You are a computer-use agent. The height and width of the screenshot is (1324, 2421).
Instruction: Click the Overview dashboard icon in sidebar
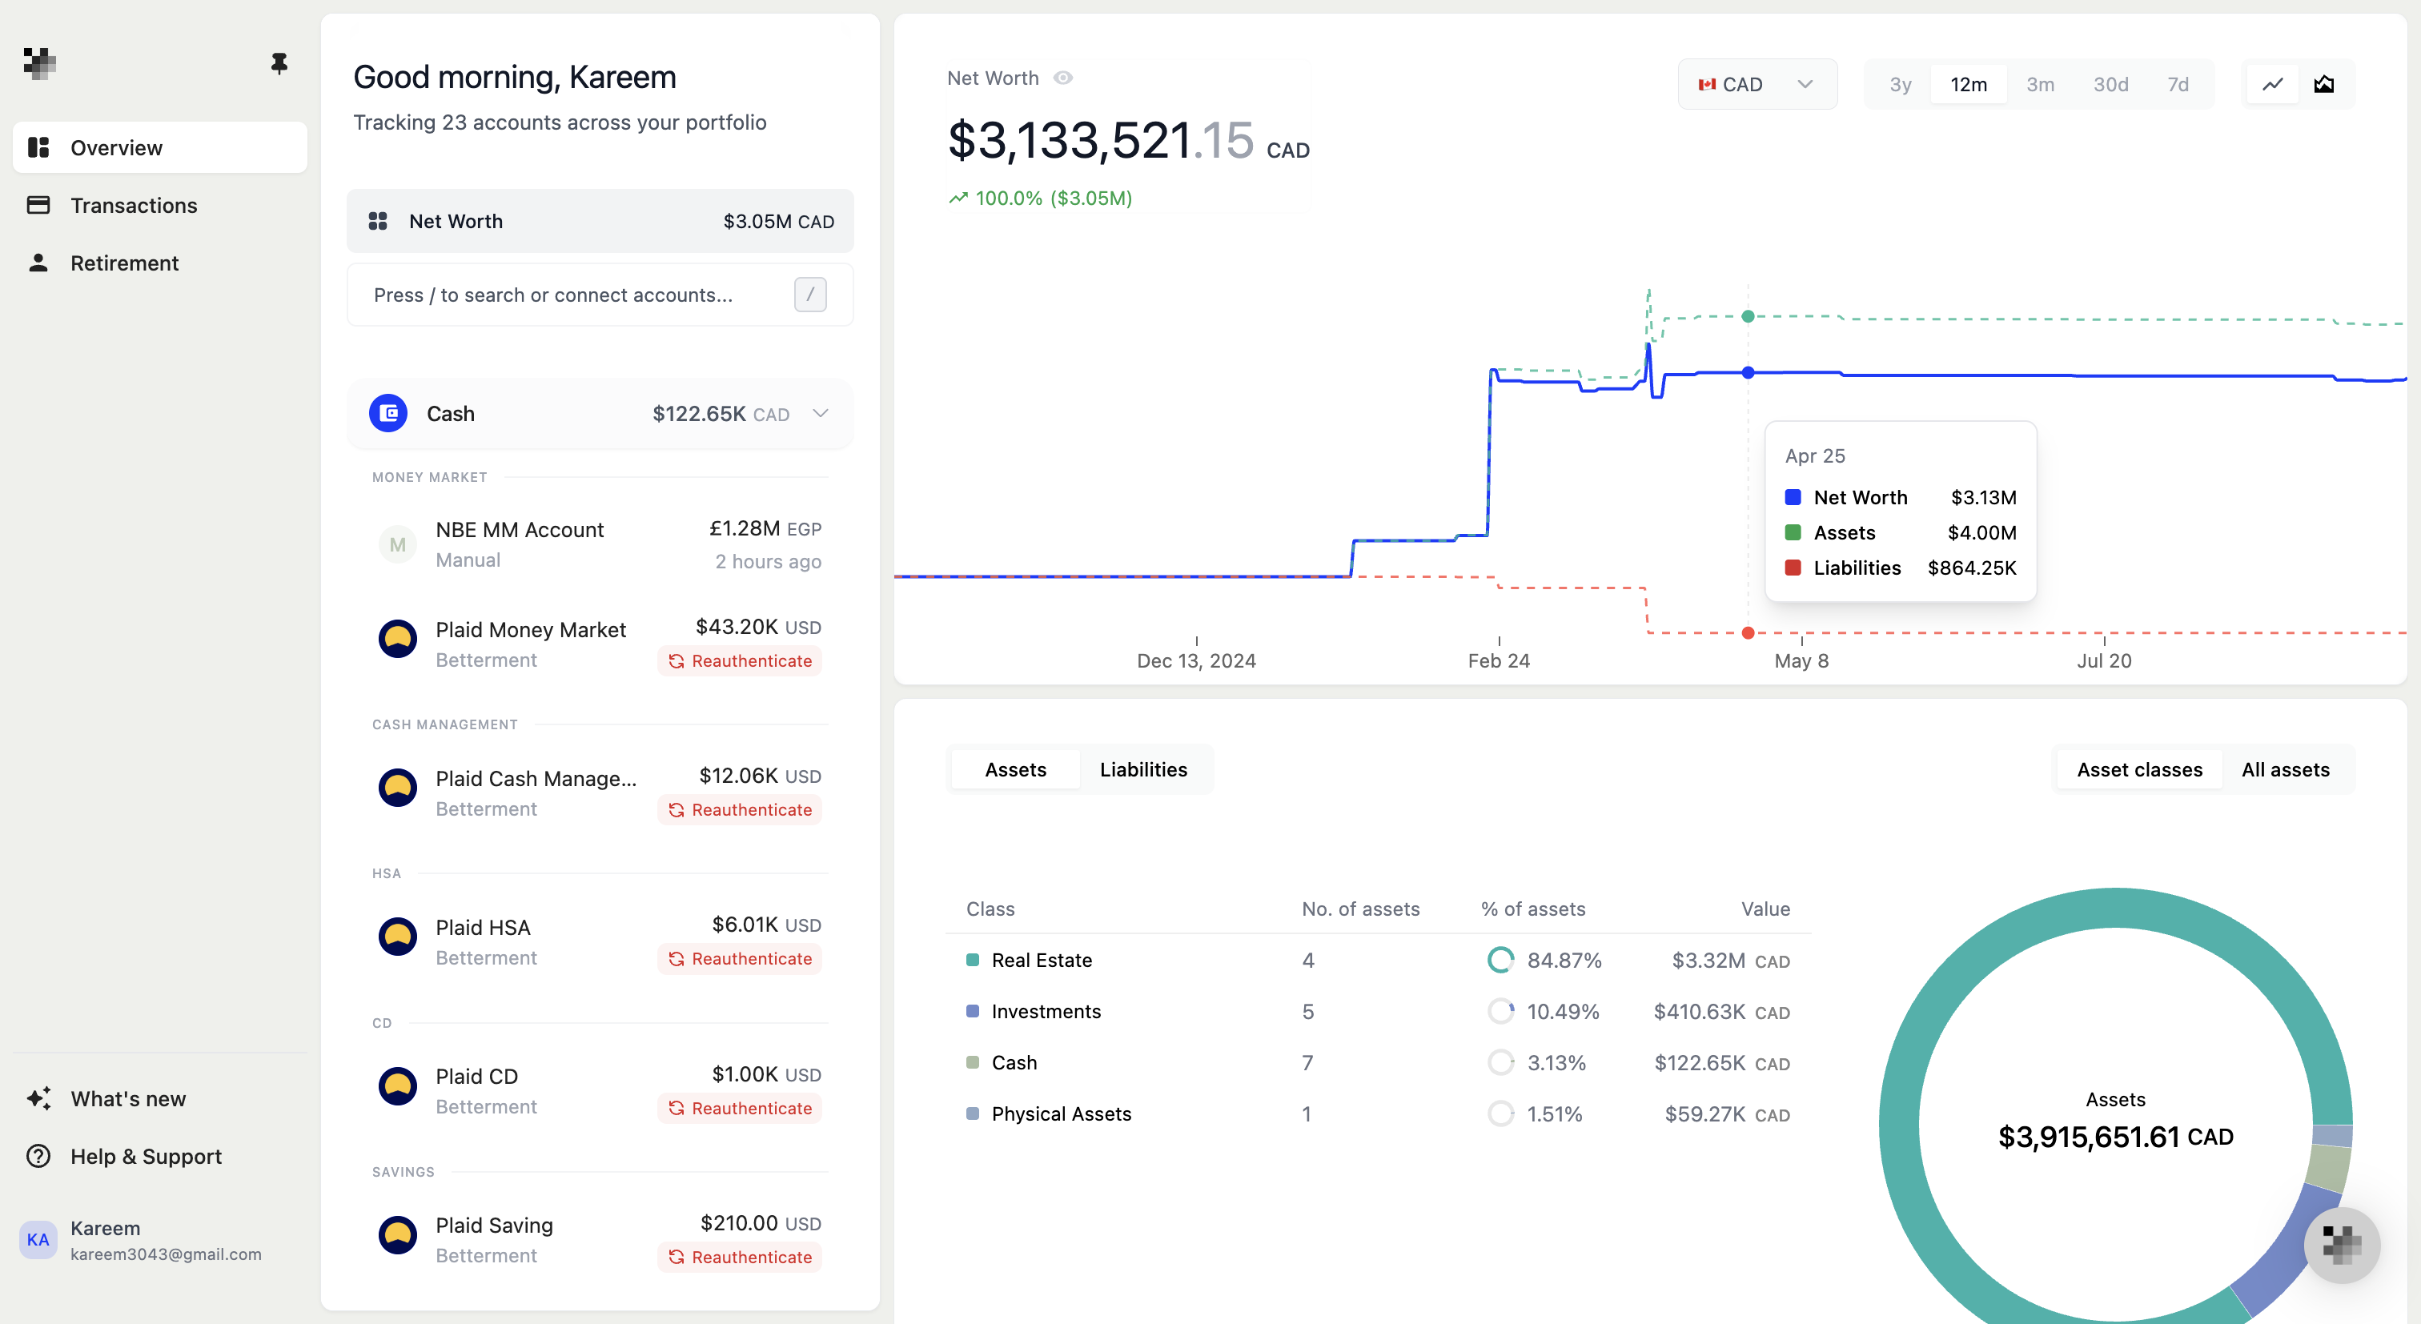click(38, 146)
